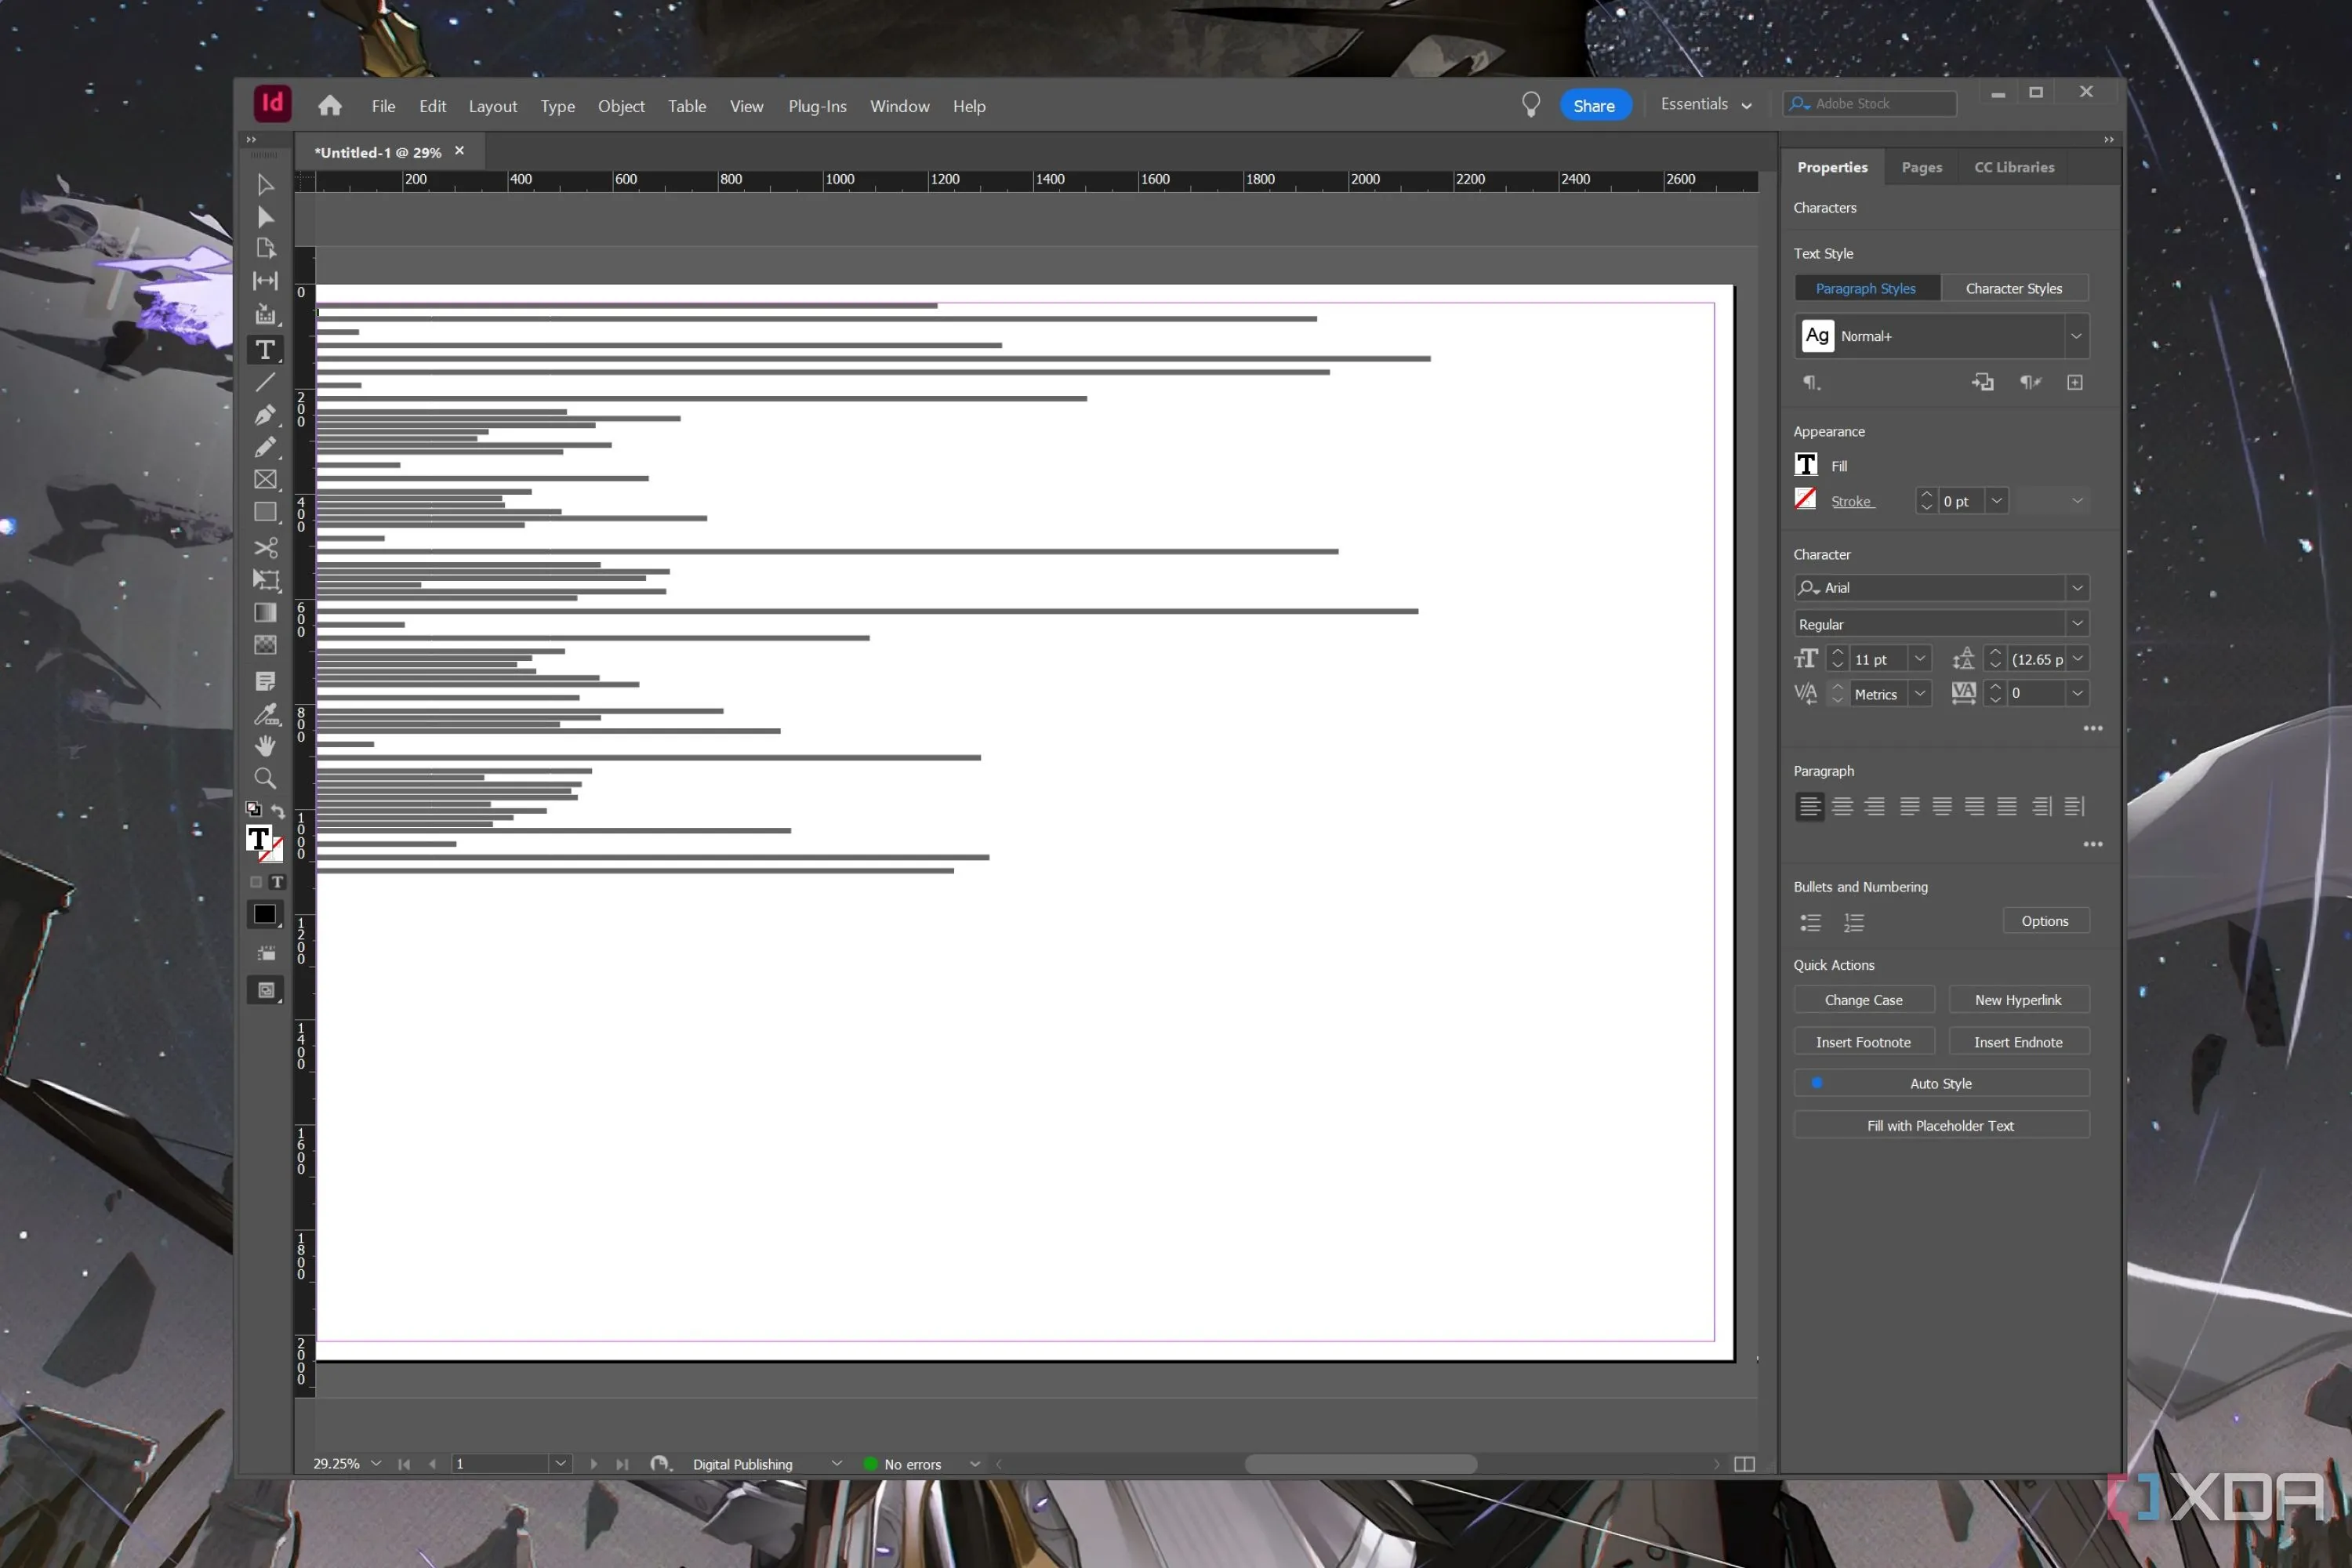The width and height of the screenshot is (2352, 1568).
Task: Click the blue Share button
Action: tap(1594, 106)
